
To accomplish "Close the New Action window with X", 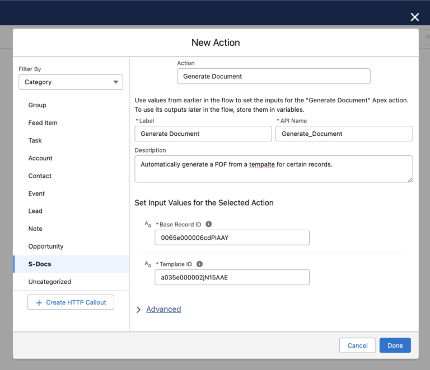I will point(415,17).
